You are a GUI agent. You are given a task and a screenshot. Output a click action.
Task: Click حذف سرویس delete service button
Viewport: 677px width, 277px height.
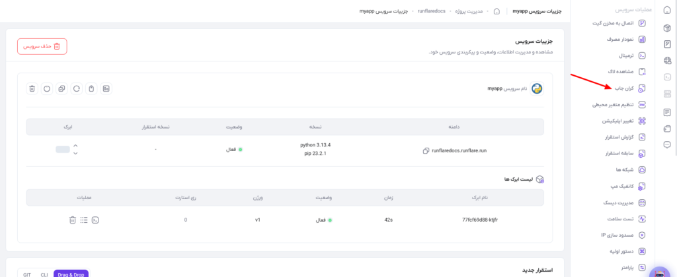click(x=42, y=46)
